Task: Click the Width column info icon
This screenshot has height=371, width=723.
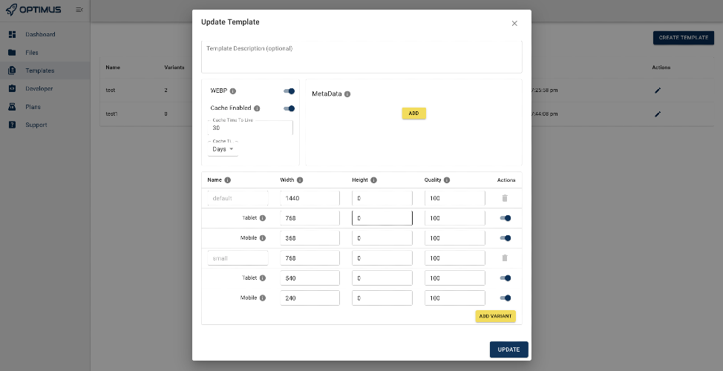Action: click(x=300, y=180)
